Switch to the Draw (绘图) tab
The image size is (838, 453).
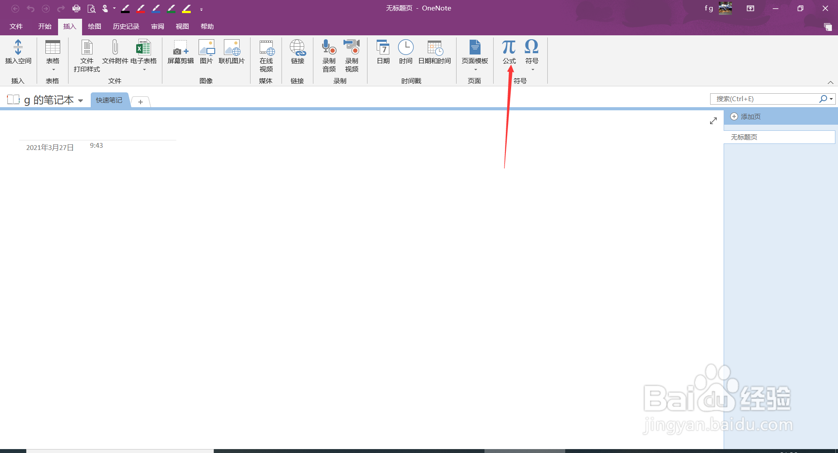[95, 27]
